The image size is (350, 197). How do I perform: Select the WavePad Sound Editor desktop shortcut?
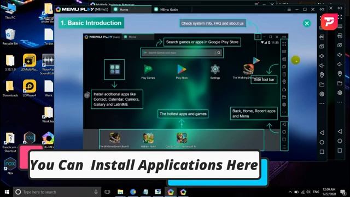[x=48, y=65]
